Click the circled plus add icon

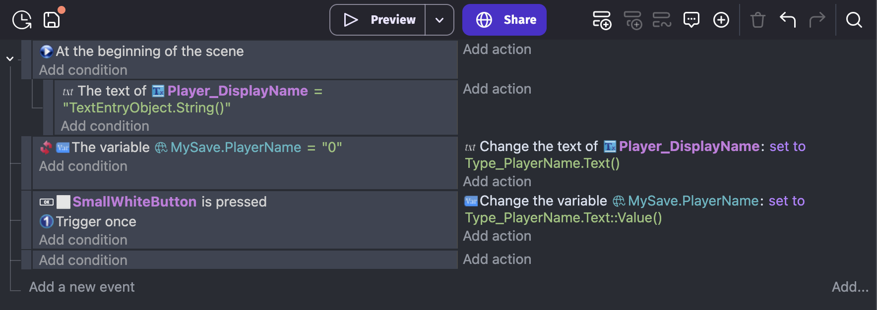(x=721, y=20)
